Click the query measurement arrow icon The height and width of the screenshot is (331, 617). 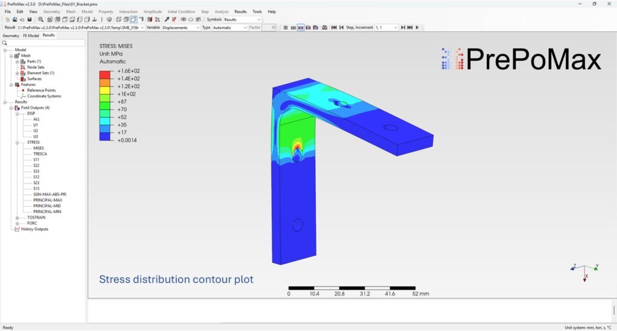pyautogui.click(x=167, y=19)
